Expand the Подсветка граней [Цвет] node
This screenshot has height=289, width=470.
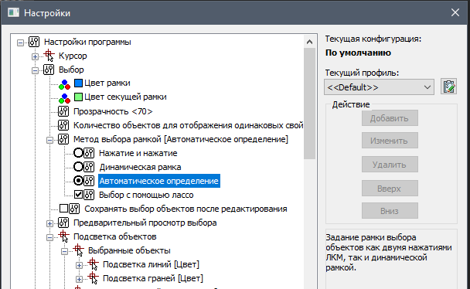79,279
